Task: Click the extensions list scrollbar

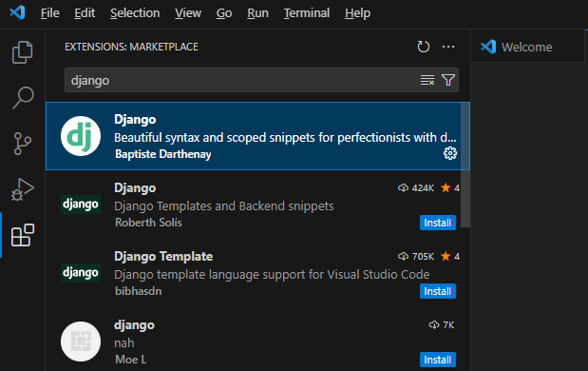Action: point(465,165)
